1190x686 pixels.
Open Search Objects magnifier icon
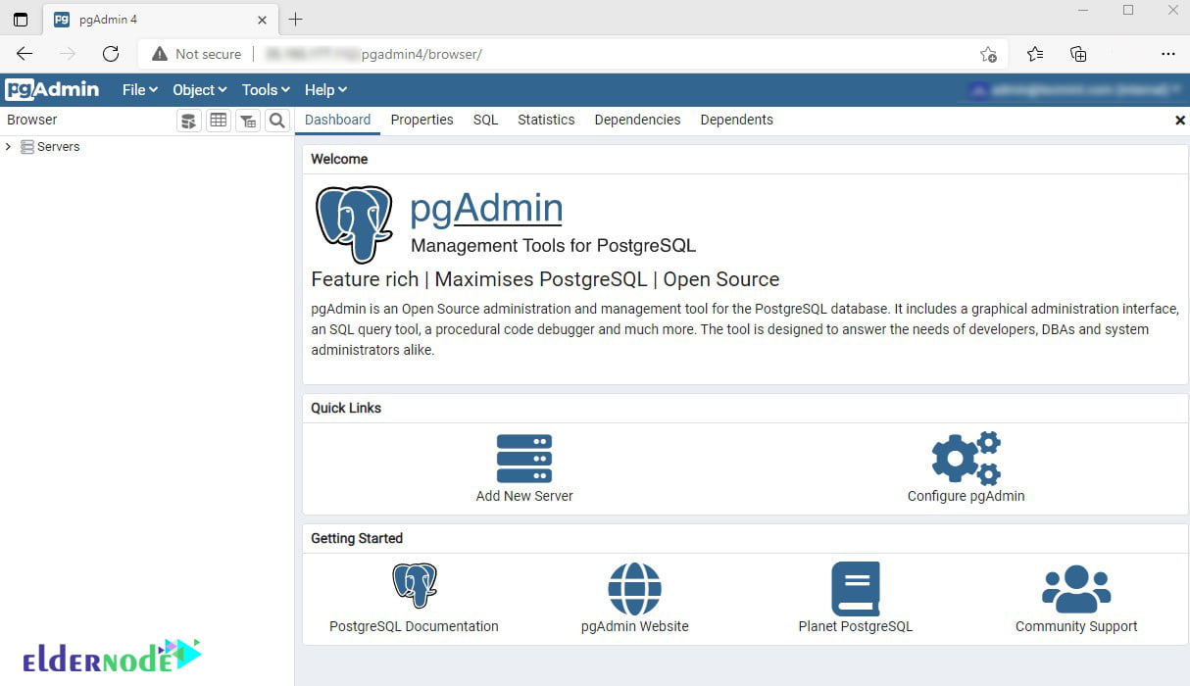click(277, 121)
